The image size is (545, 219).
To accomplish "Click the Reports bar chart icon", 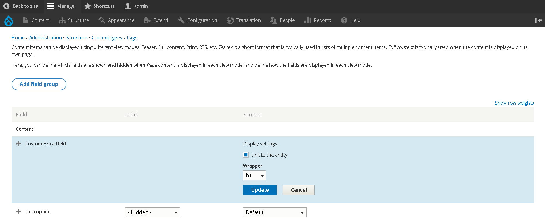I will pos(308,20).
